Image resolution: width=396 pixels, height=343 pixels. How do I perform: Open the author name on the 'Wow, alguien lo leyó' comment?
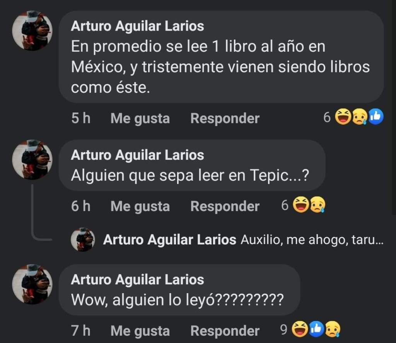pyautogui.click(x=137, y=280)
